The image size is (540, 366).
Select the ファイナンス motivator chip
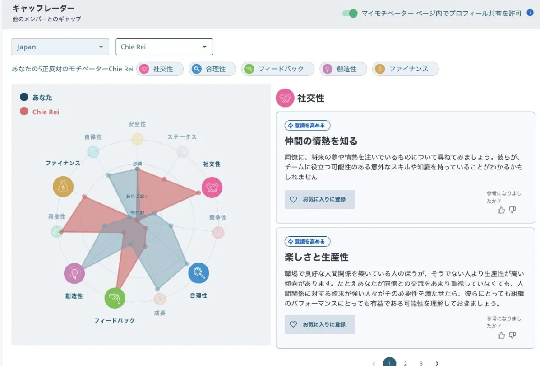(405, 69)
